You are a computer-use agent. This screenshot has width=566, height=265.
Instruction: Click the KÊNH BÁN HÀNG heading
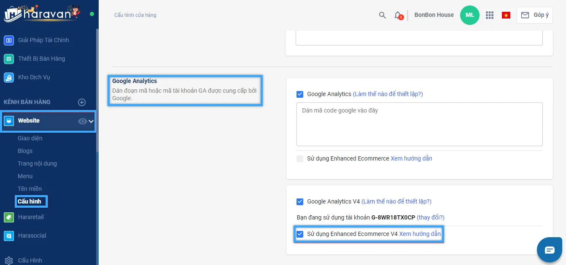point(27,102)
